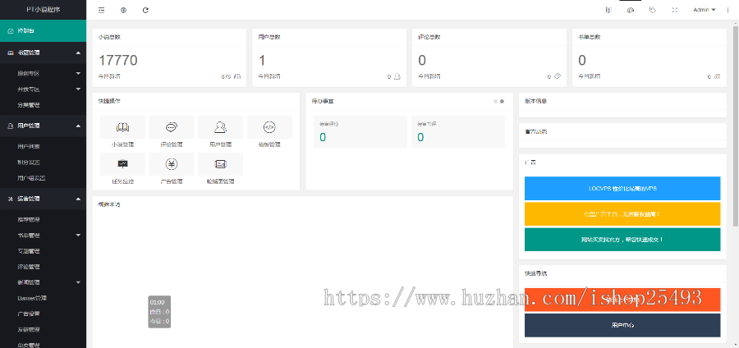The width and height of the screenshot is (739, 348).
Task: Click the second pending-count box in 待办事宜
Action: pos(457,131)
